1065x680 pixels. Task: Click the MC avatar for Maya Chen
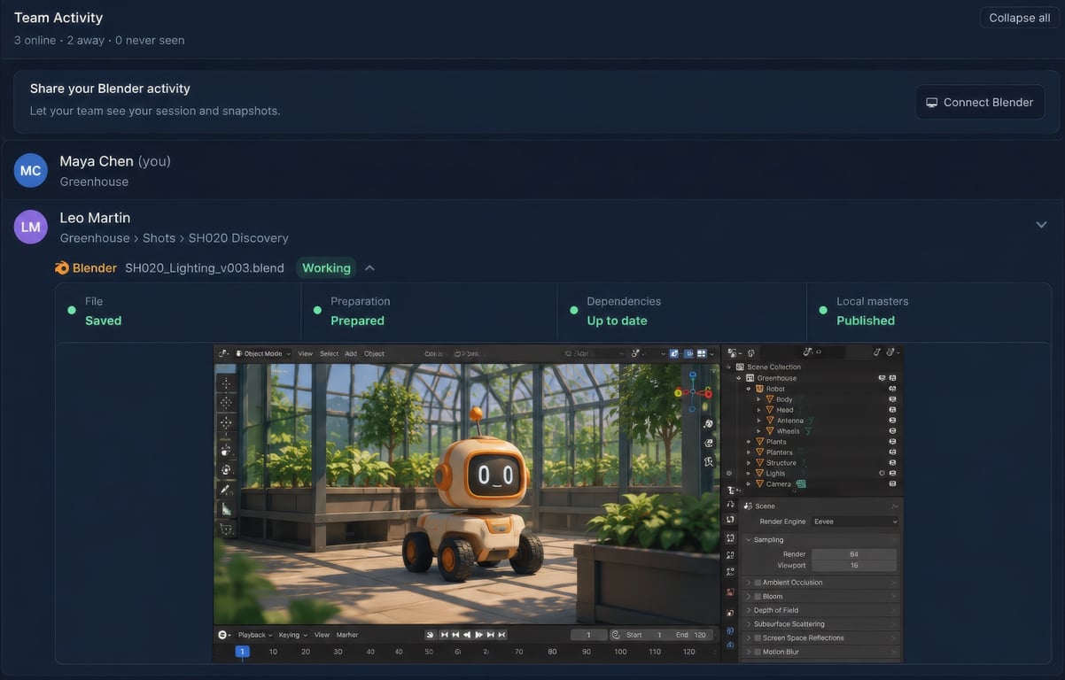coord(31,170)
